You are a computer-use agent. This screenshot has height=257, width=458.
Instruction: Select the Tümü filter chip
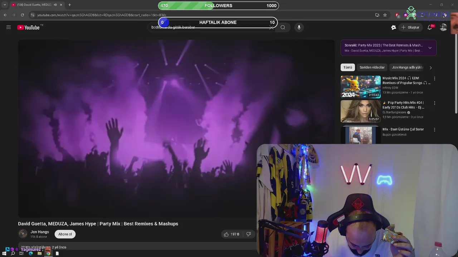click(348, 67)
